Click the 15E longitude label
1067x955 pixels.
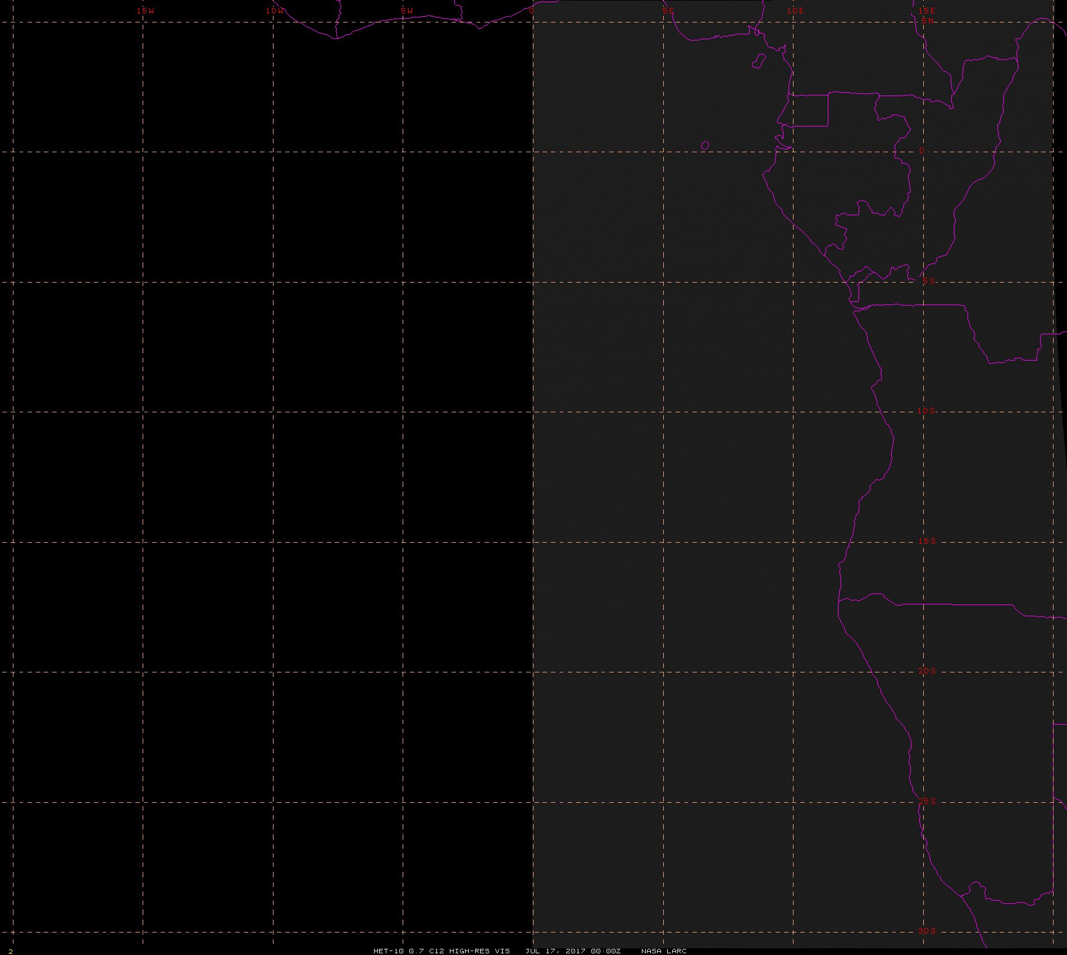pos(927,11)
